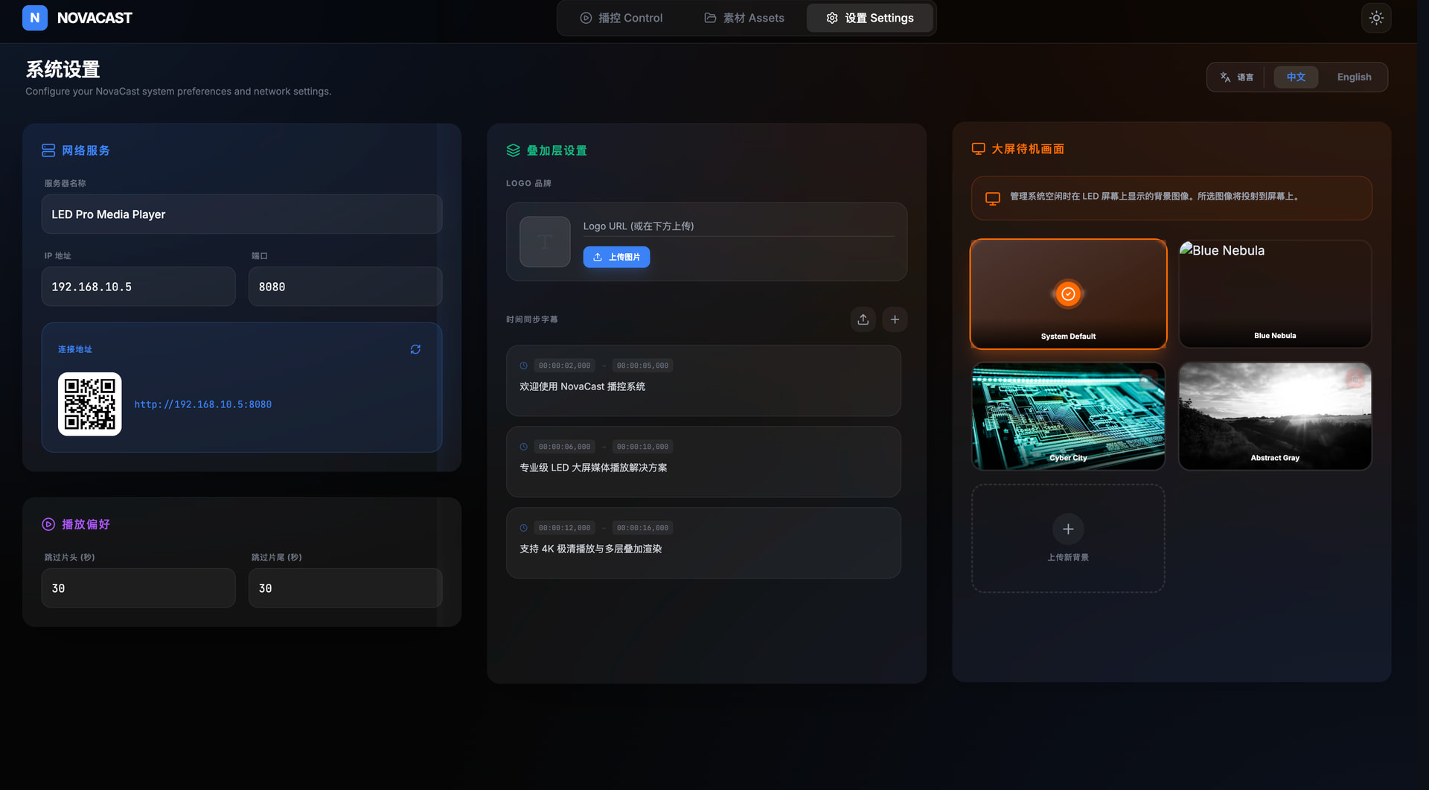Click the server name input field
Viewport: 1429px width, 790px height.
tap(242, 214)
